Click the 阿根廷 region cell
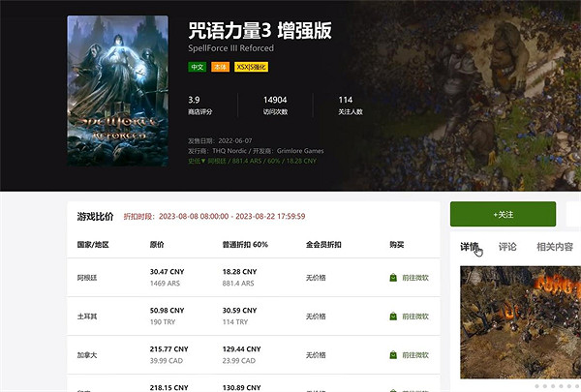This screenshot has width=581, height=392. 87,278
